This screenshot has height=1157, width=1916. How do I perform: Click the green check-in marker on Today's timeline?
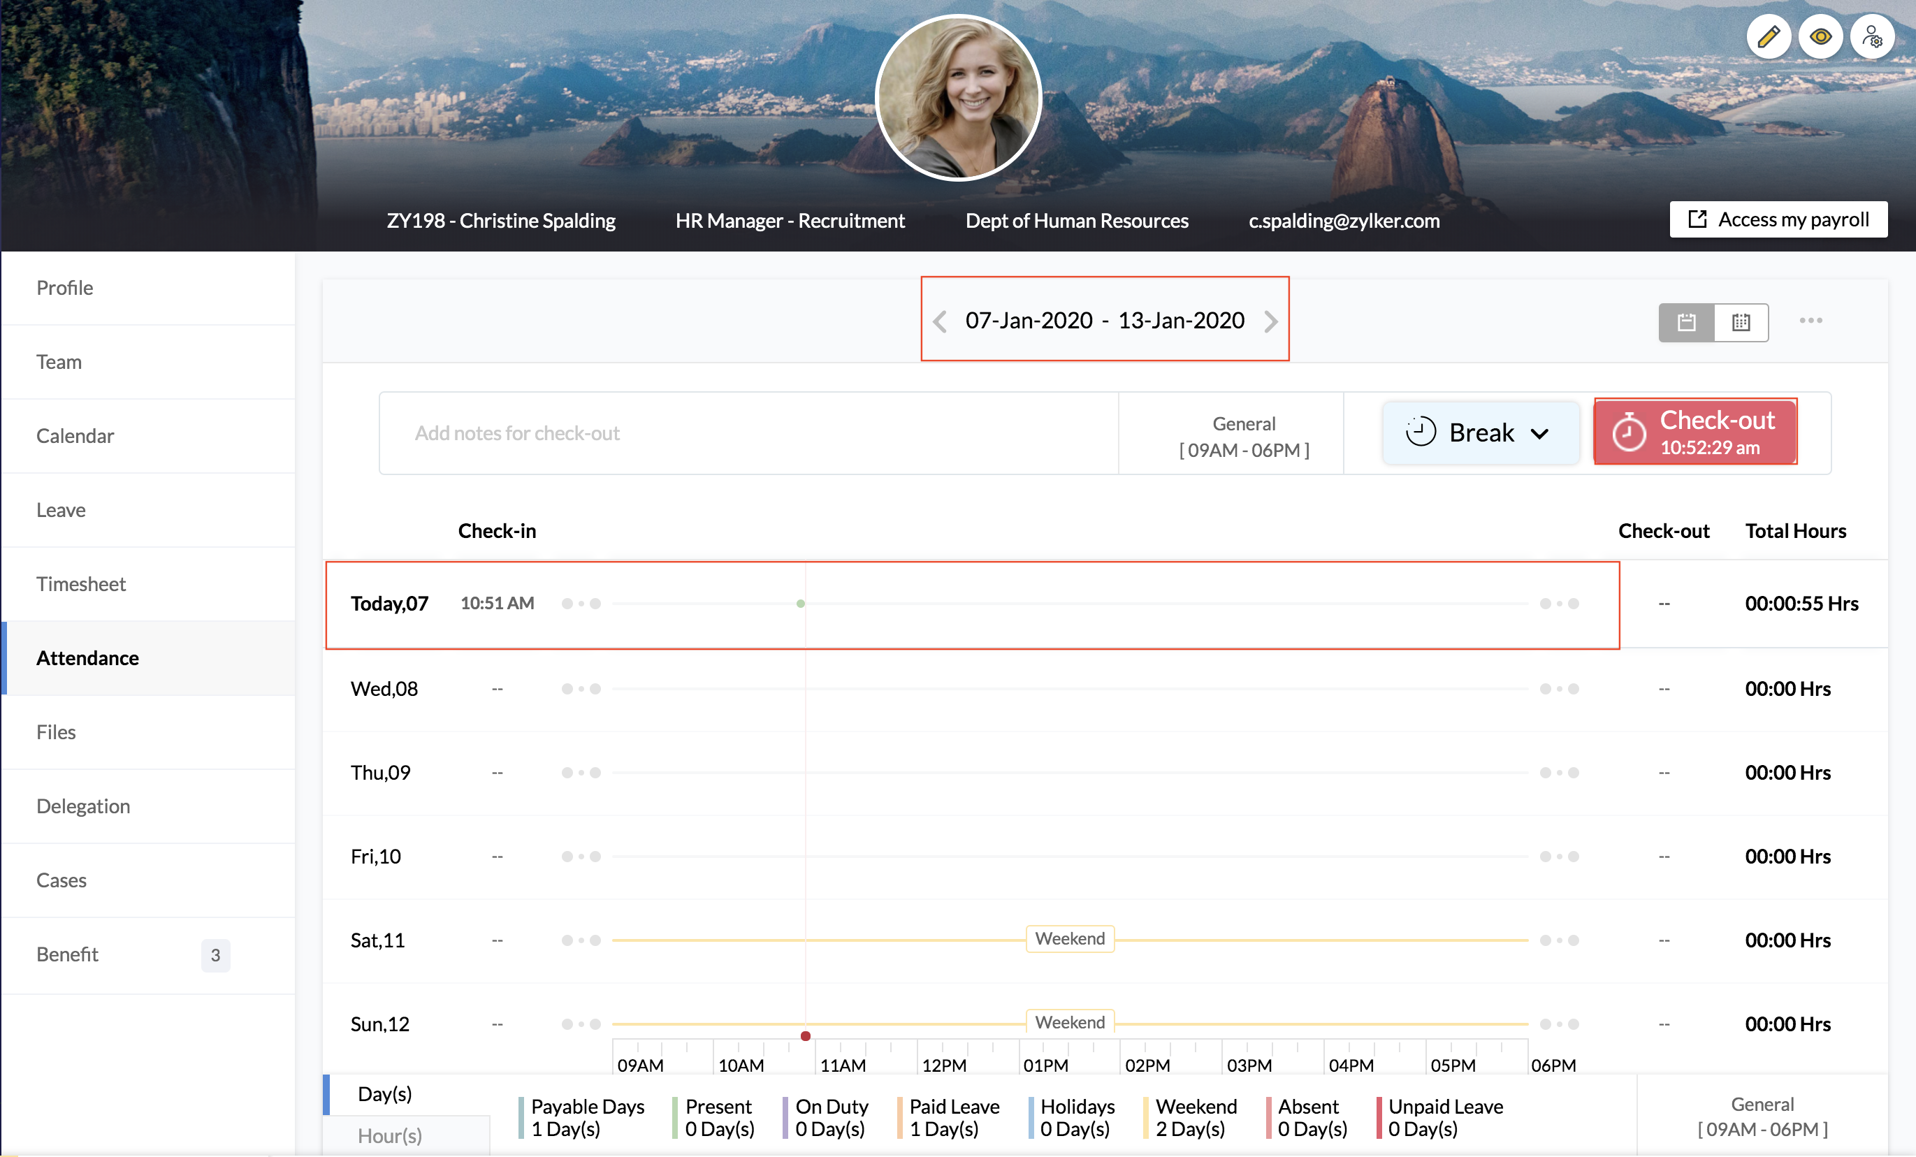(x=800, y=604)
